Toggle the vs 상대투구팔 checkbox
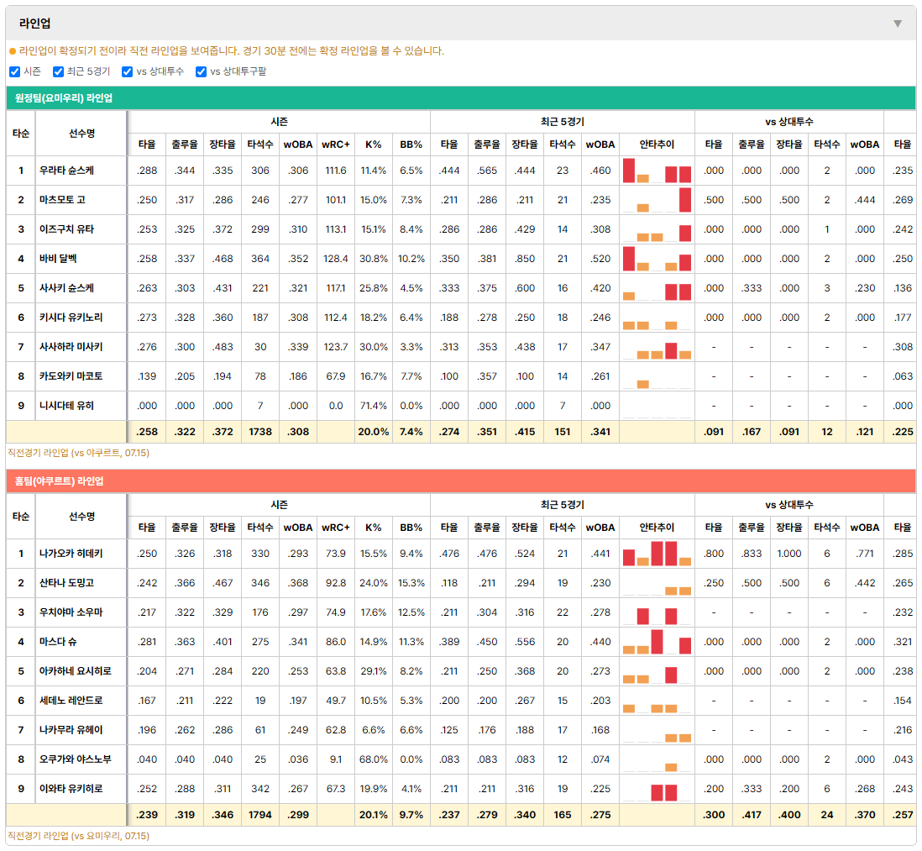The width and height of the screenshot is (922, 851). click(x=201, y=71)
